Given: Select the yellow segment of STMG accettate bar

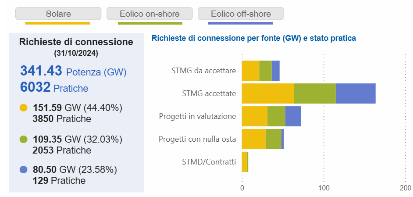Looking at the screenshot, I should pyautogui.click(x=268, y=93).
